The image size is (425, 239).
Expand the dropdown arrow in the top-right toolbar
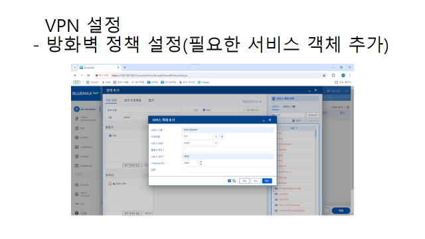click(x=329, y=98)
